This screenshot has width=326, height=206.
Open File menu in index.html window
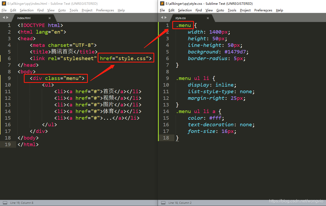(4, 10)
